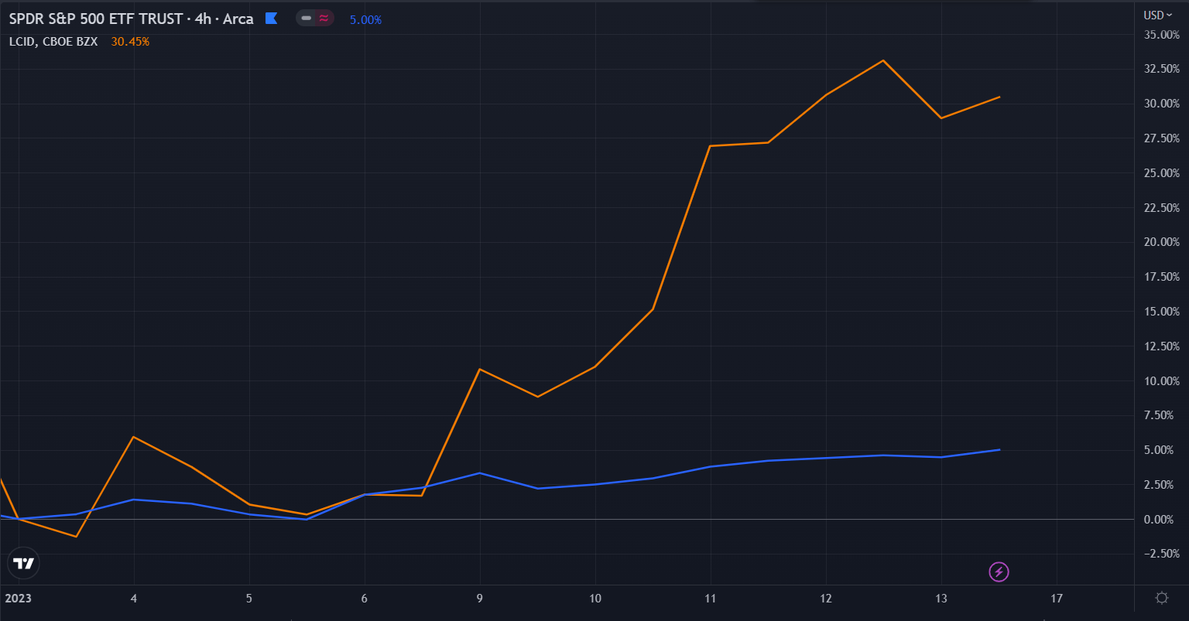The height and width of the screenshot is (621, 1189).
Task: Click the 30.00% price scale label
Action: point(1160,104)
